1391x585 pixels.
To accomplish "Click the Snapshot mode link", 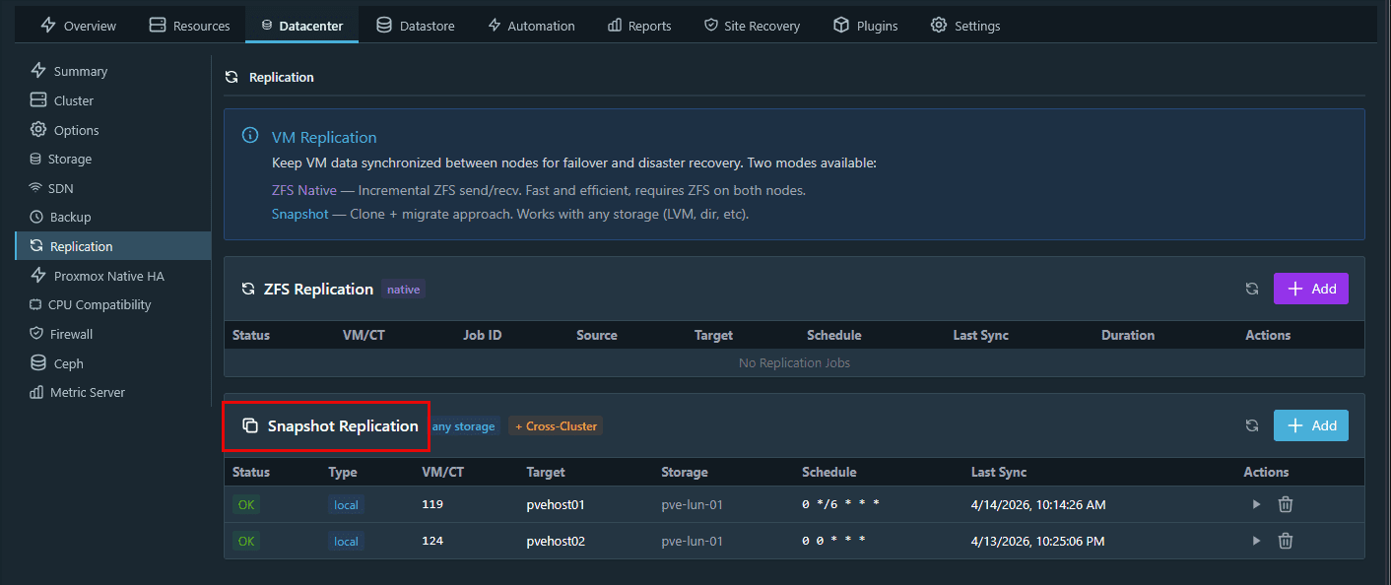I will pyautogui.click(x=299, y=214).
